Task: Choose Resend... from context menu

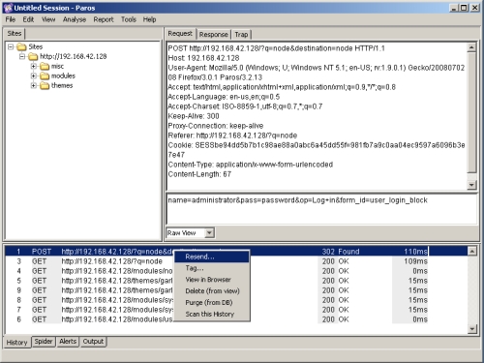Action: pyautogui.click(x=212, y=257)
